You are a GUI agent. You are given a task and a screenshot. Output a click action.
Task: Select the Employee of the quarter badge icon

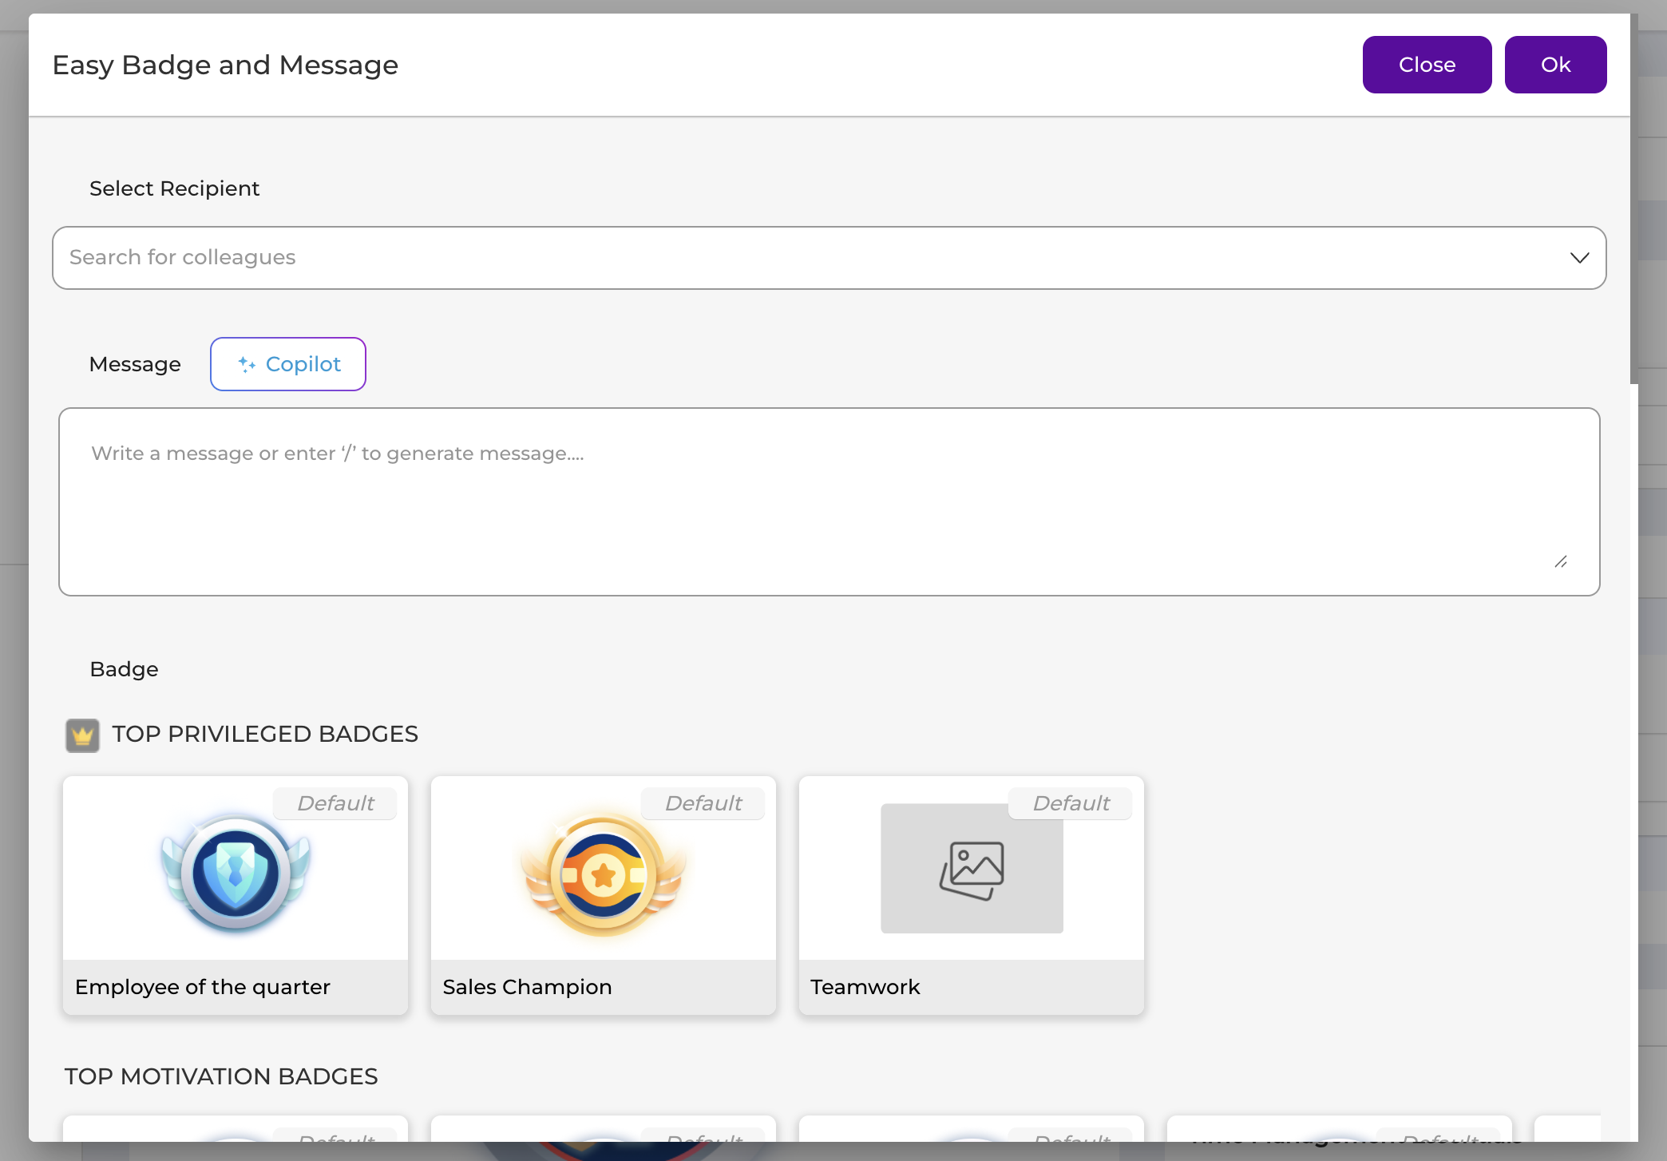pyautogui.click(x=236, y=872)
